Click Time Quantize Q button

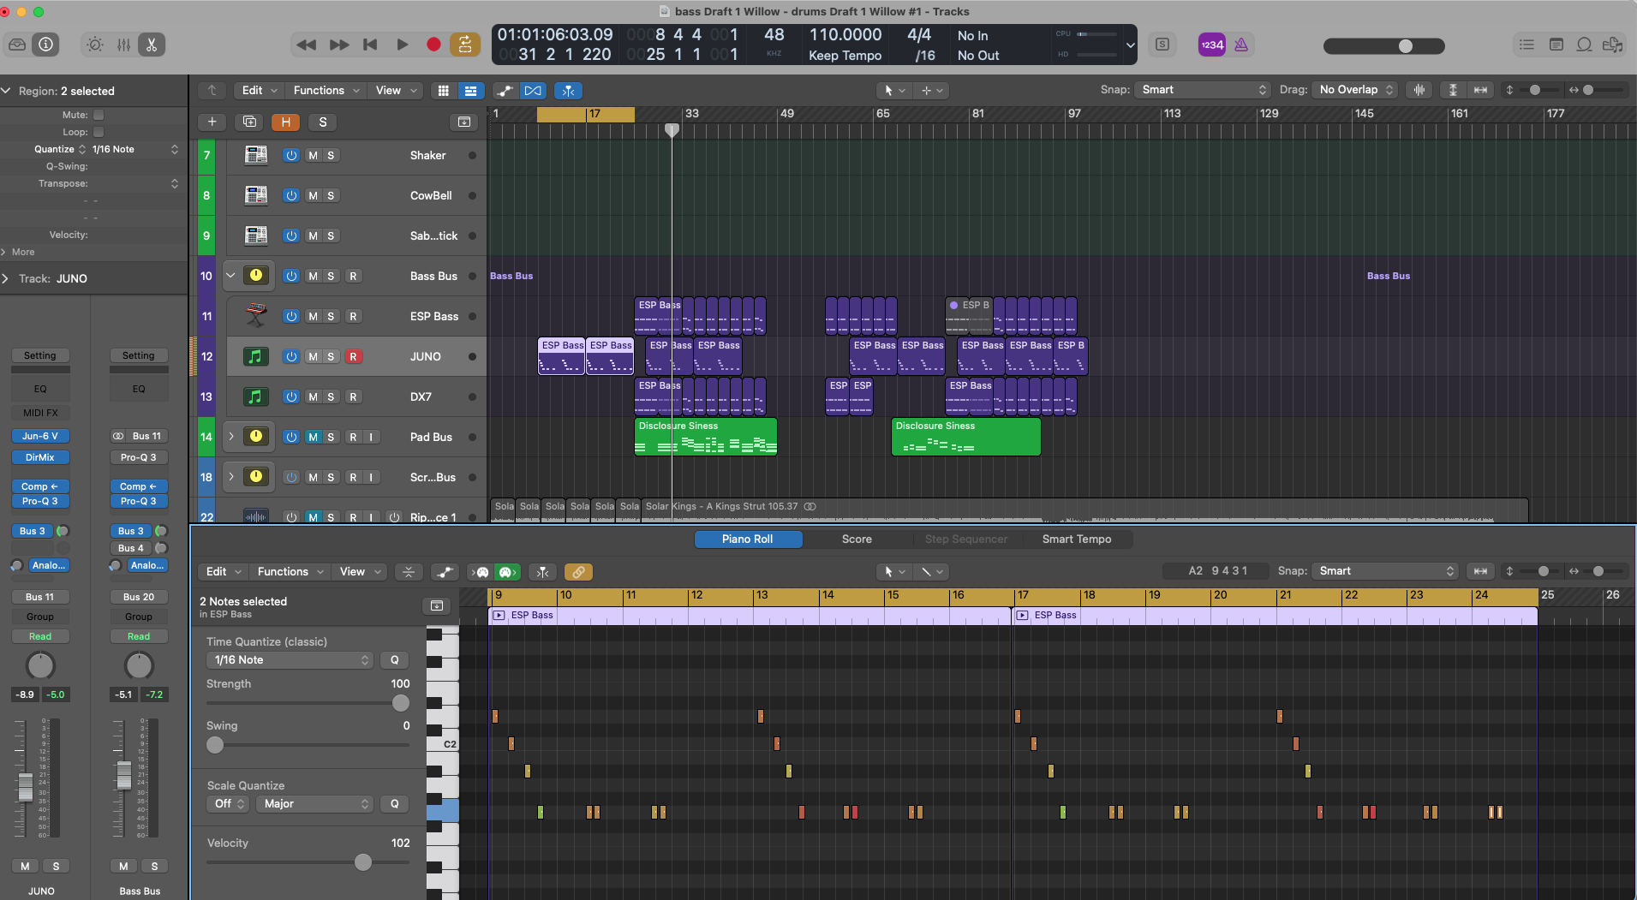(394, 659)
